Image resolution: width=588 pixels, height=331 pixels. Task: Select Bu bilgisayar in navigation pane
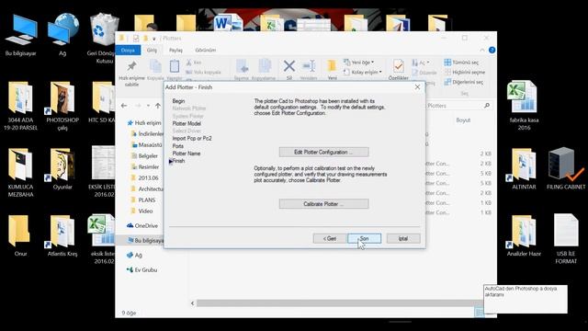pyautogui.click(x=145, y=240)
